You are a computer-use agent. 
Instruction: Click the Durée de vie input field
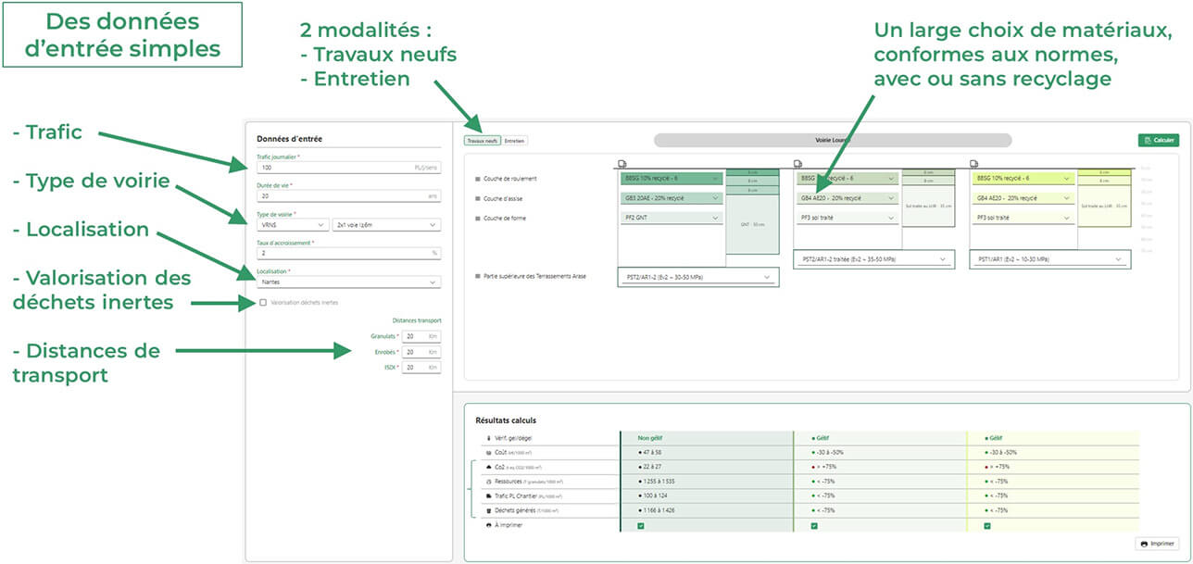(349, 196)
